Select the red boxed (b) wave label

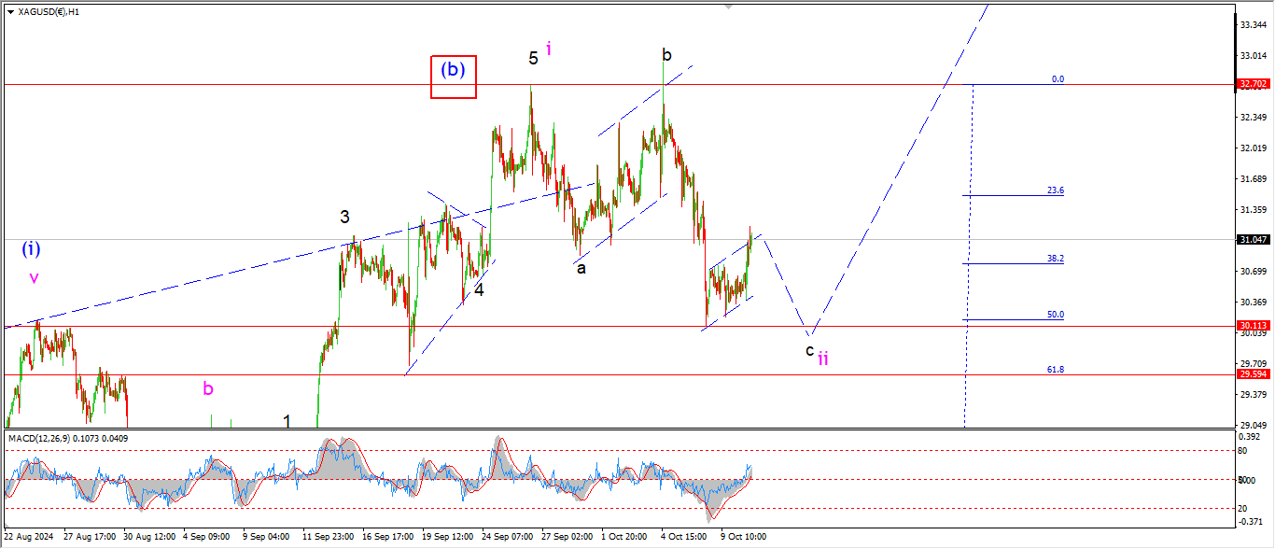[x=454, y=77]
